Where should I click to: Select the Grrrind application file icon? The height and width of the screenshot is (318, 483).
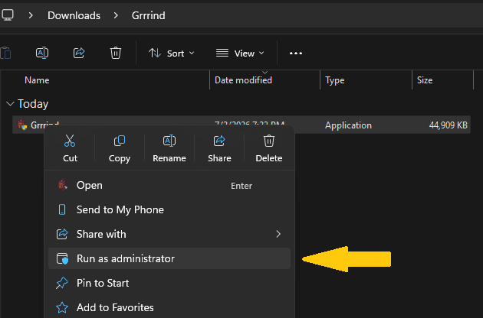[x=22, y=125]
